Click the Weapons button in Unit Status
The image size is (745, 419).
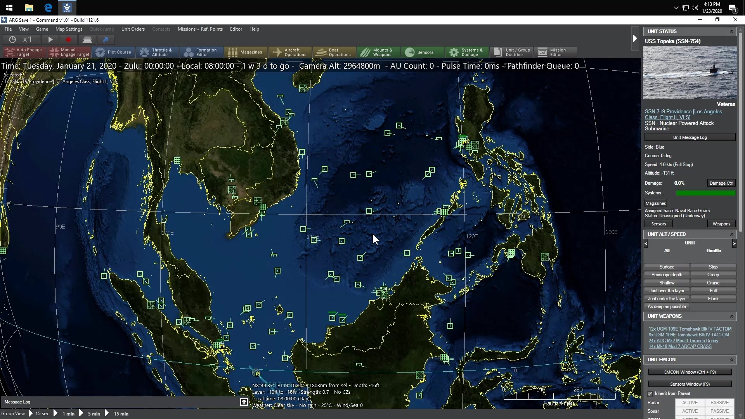click(721, 224)
